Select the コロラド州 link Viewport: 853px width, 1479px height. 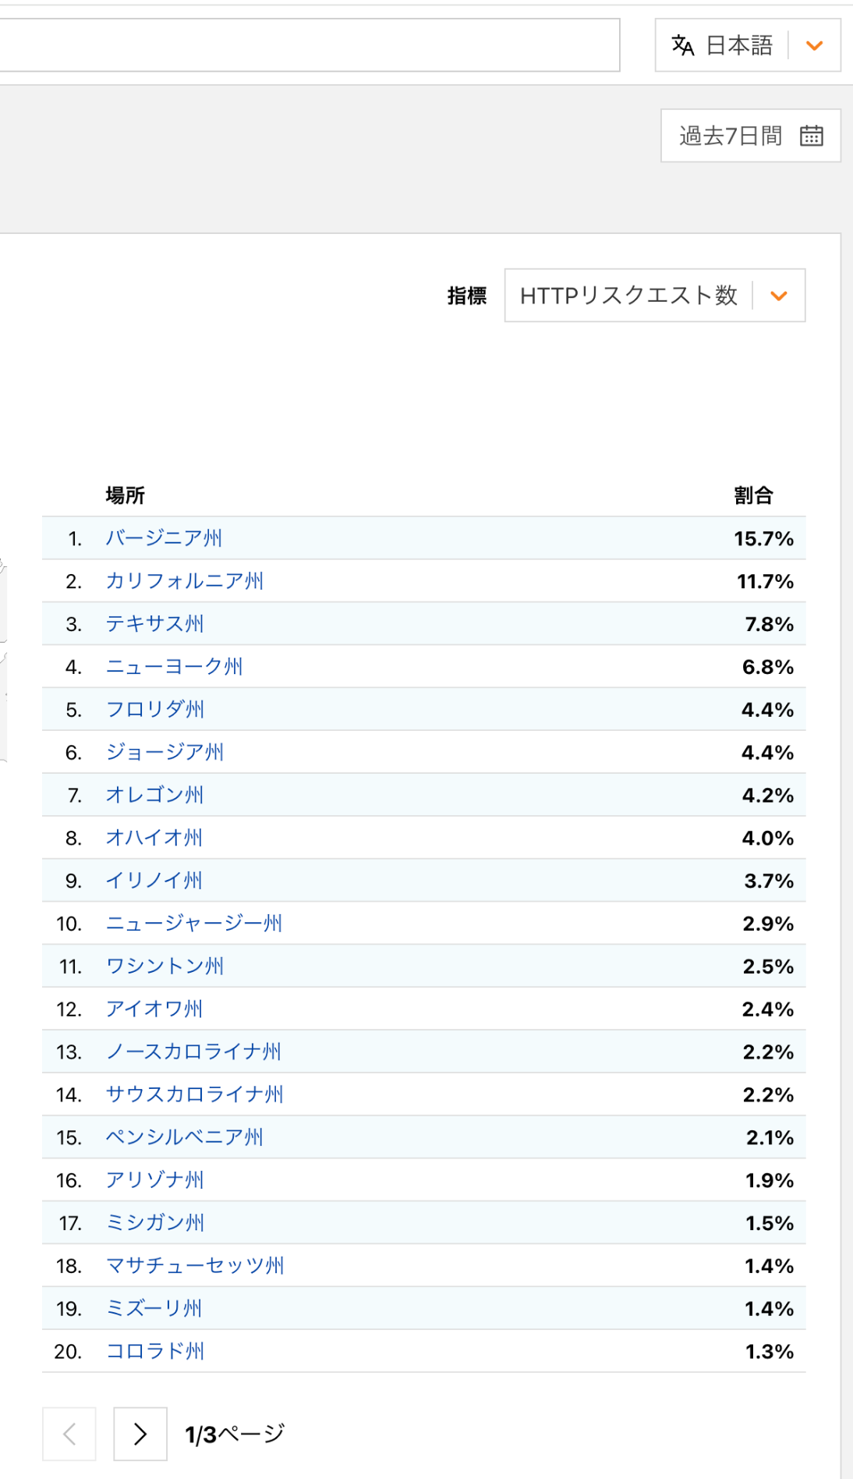click(154, 1351)
